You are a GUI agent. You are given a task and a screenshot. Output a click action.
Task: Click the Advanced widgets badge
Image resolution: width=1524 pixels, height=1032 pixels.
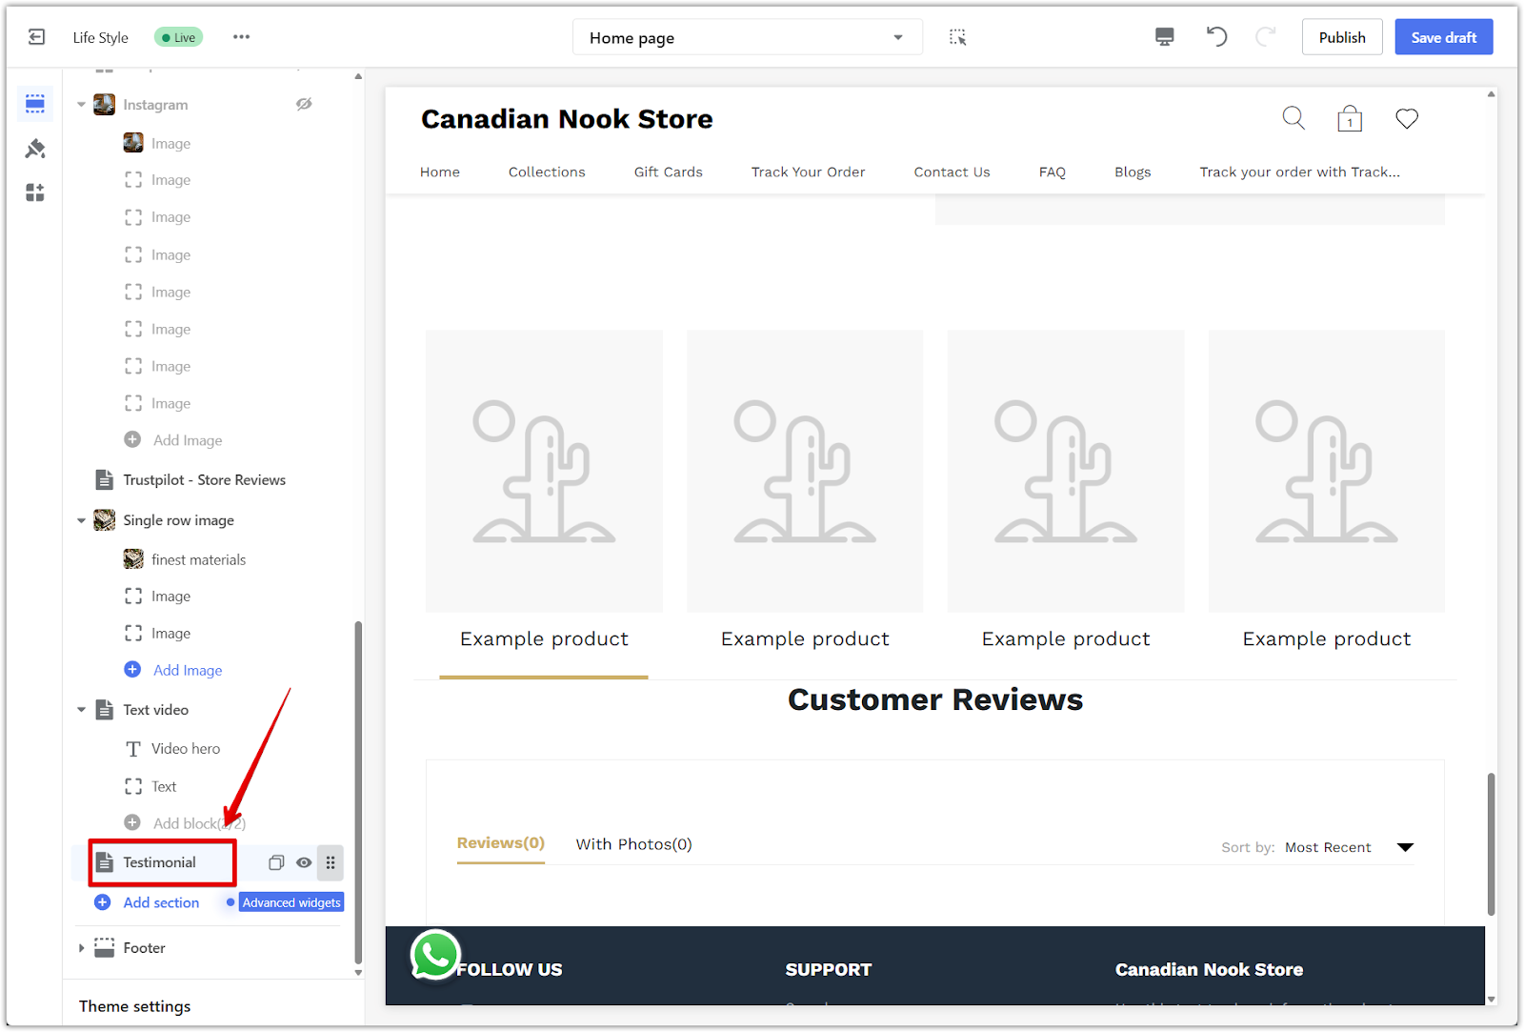tap(291, 902)
